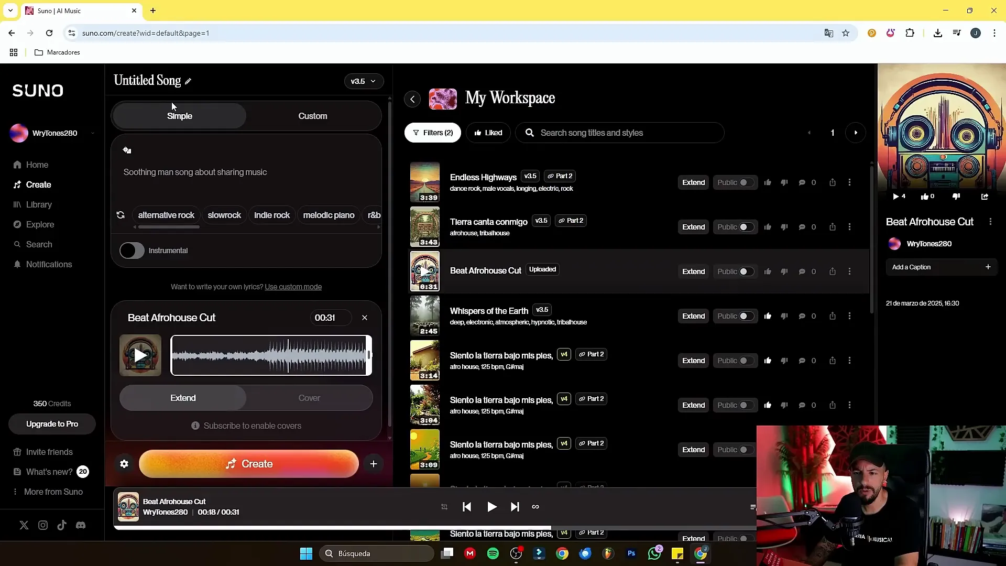Open Suno's Discord link
The image size is (1006, 566).
(81, 525)
